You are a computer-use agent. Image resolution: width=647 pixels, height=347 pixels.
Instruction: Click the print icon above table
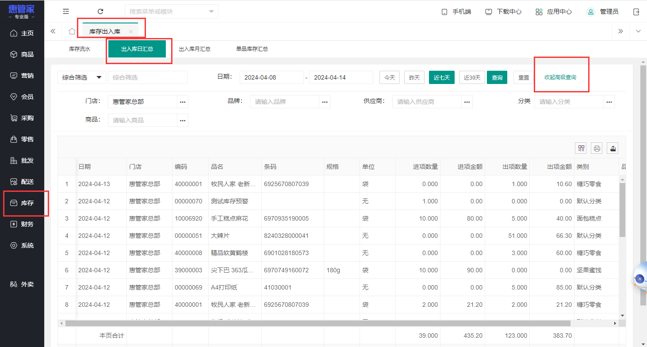point(597,148)
